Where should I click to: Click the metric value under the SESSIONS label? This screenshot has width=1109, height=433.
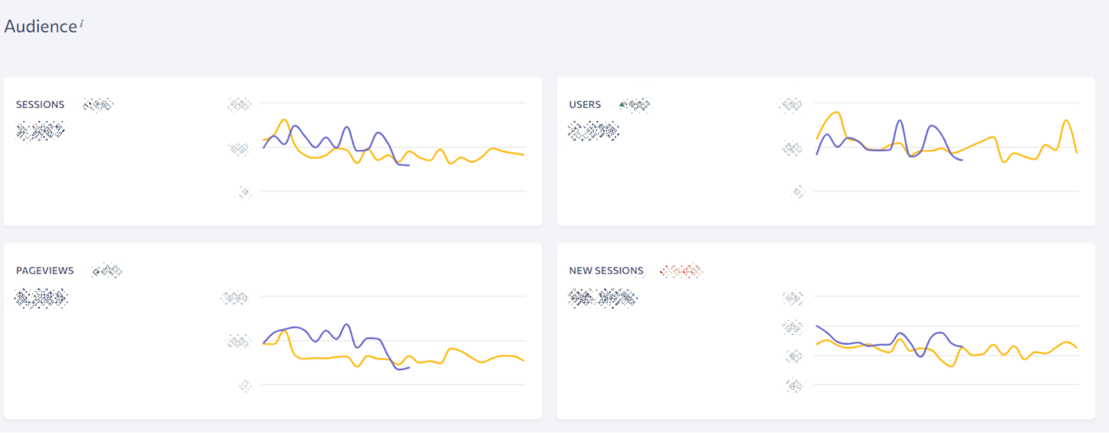pyautogui.click(x=40, y=129)
